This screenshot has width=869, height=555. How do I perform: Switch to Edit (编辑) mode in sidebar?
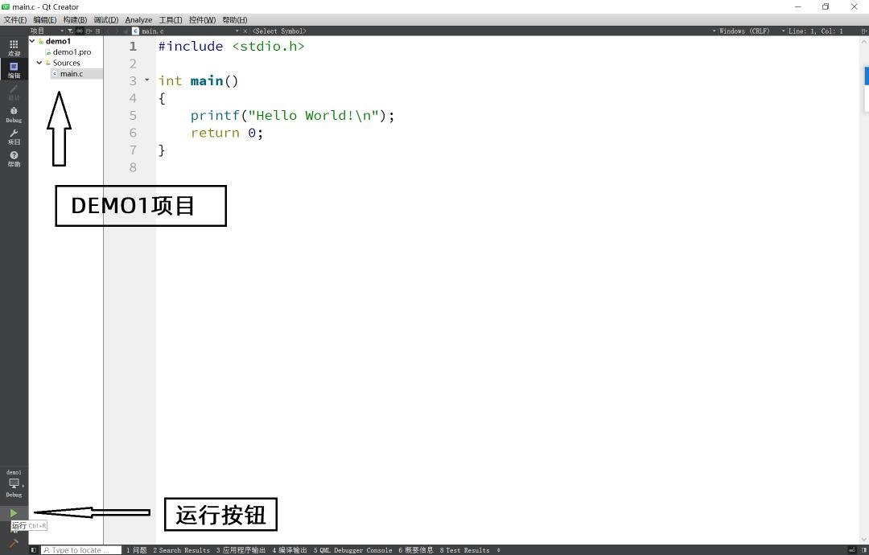pos(14,70)
